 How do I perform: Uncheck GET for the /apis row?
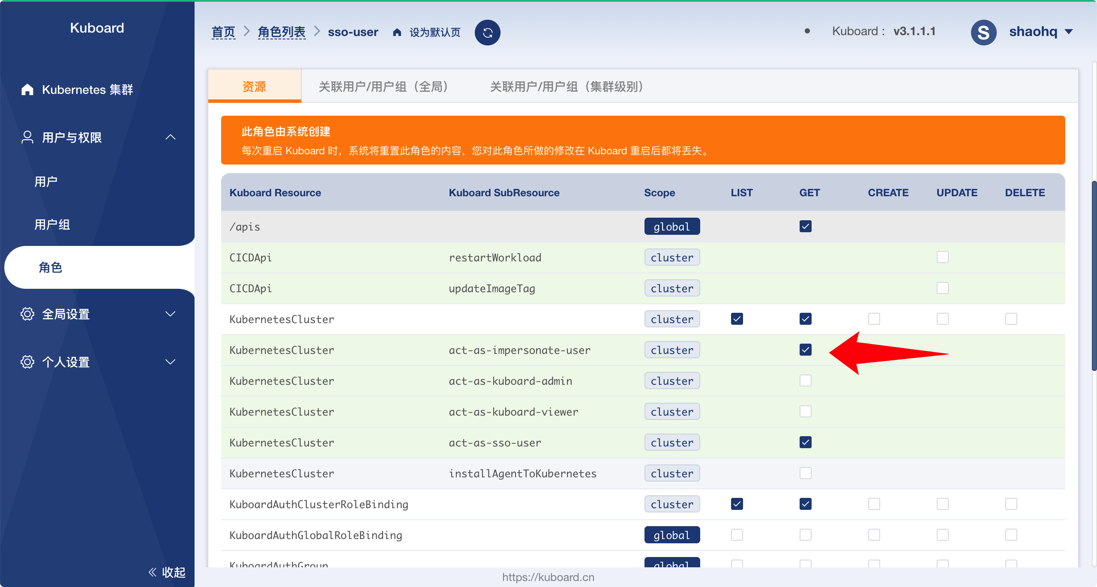[805, 226]
